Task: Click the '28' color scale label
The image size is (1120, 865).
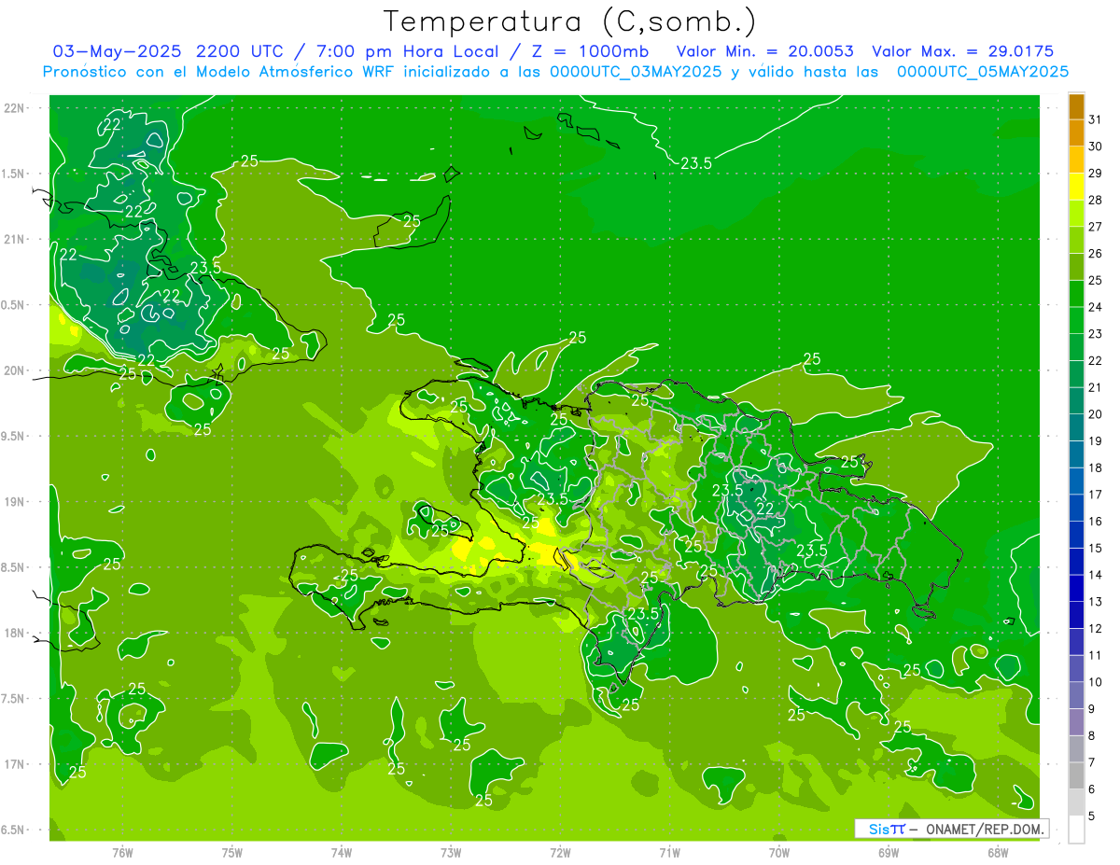Action: (1095, 200)
